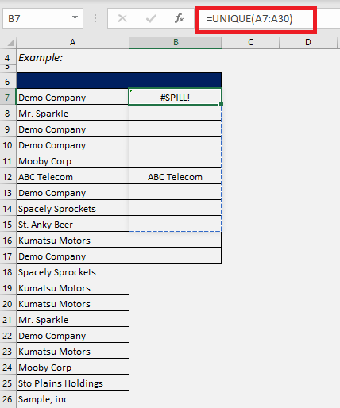Open the Name Box dropdown arrow
Screen dimensions: 340x408
(75, 17)
